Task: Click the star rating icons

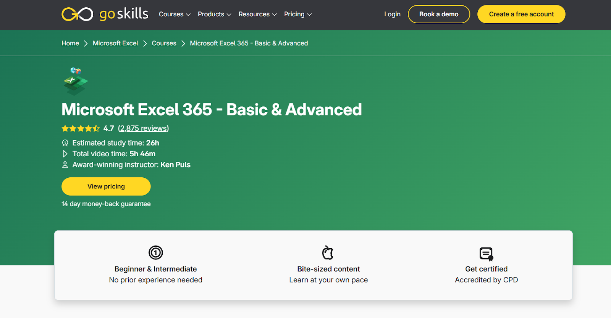Action: coord(81,128)
